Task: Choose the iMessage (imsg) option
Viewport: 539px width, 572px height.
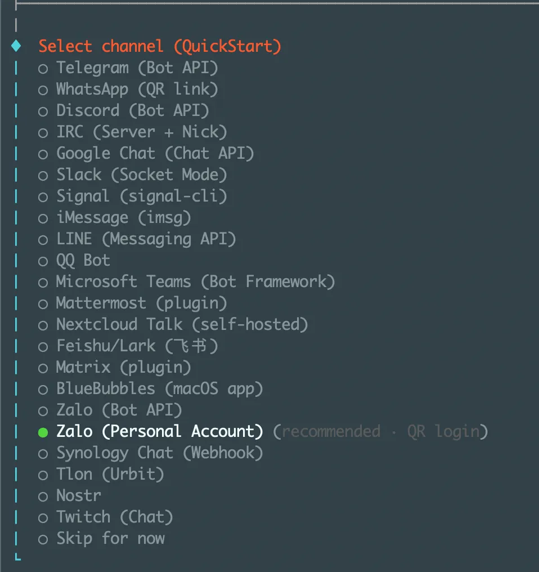Action: [x=43, y=218]
